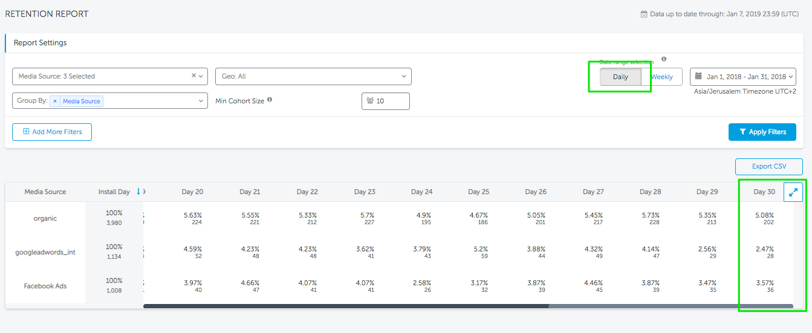Export the report with Export CSV
This screenshot has height=333, width=812.
pyautogui.click(x=768, y=167)
